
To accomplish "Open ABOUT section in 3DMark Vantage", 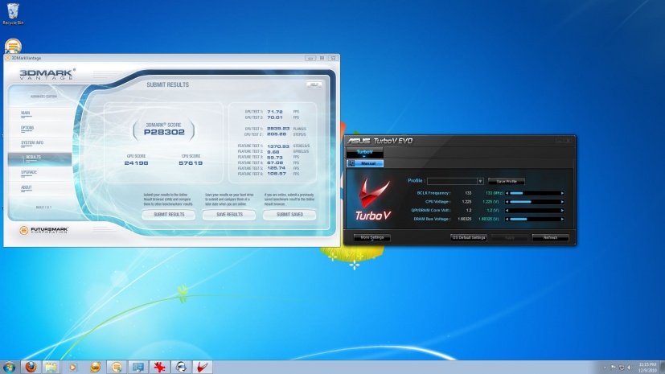I will 27,187.
